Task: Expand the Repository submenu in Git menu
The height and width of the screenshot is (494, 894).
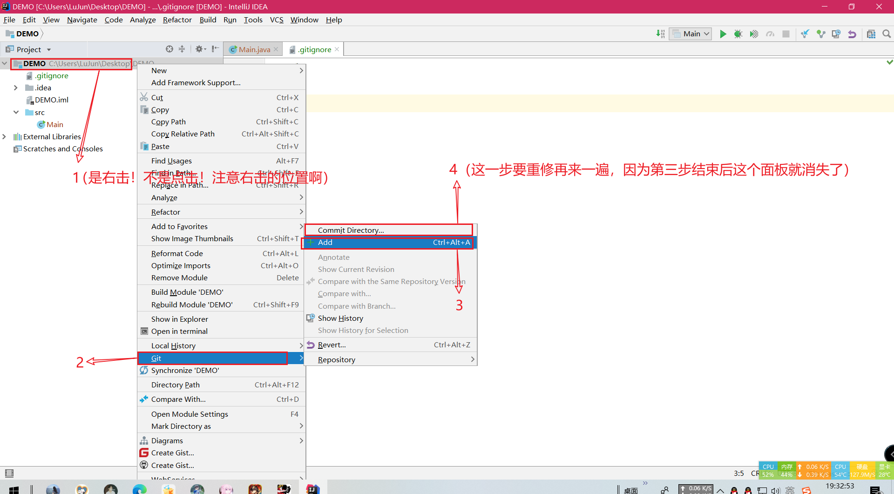Action: coord(391,359)
